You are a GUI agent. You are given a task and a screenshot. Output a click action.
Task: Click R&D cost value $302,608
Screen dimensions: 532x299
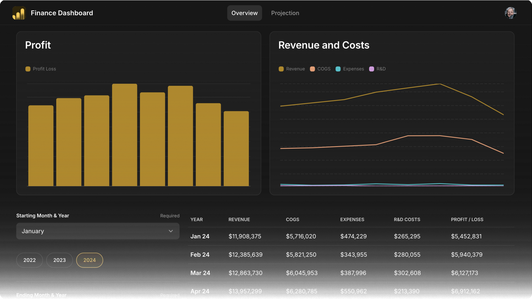coord(407,273)
